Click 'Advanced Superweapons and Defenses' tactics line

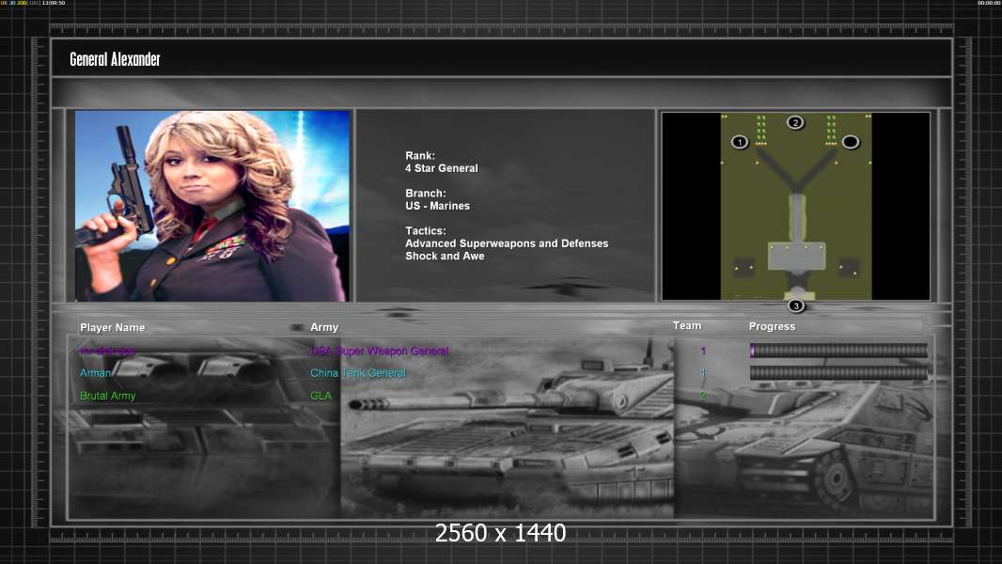[507, 243]
